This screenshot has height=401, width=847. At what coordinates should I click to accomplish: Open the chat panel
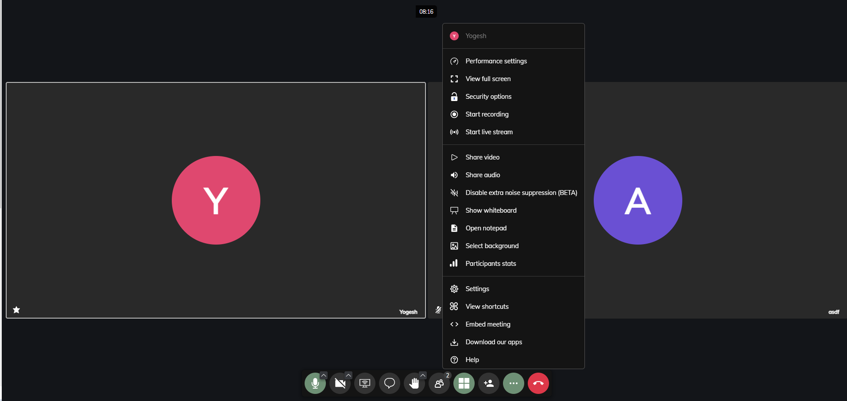point(389,383)
